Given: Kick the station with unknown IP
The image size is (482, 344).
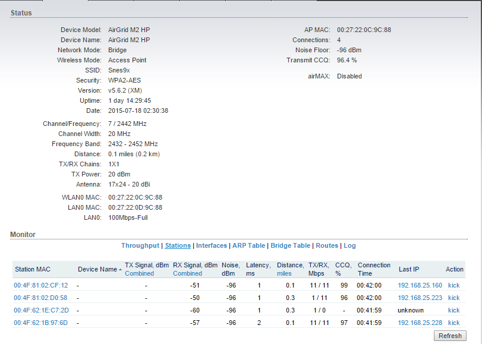Looking at the screenshot, I should (x=453, y=311).
